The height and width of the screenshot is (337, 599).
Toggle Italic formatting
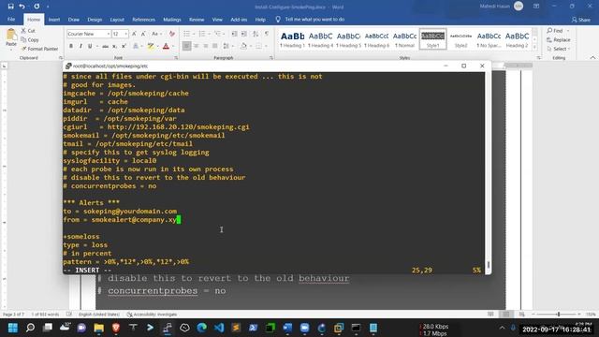[80, 46]
